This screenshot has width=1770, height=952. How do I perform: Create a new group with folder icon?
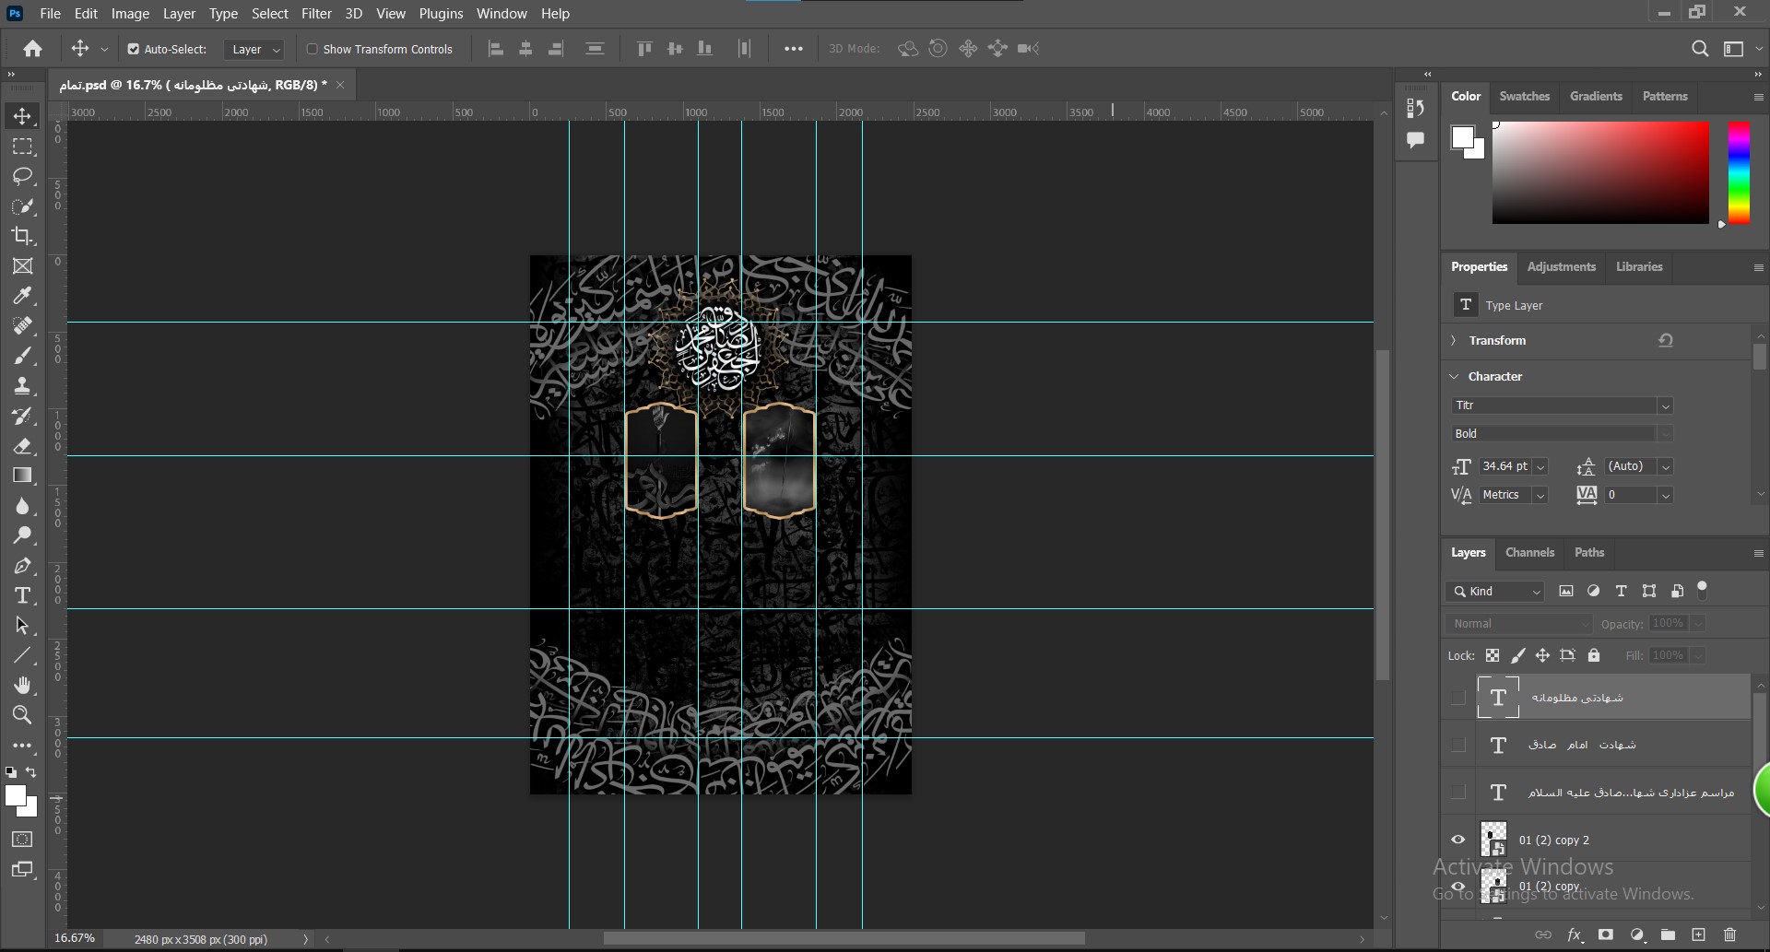1668,934
